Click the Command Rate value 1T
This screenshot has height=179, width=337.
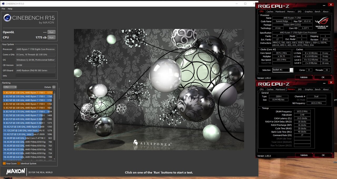click(302, 135)
